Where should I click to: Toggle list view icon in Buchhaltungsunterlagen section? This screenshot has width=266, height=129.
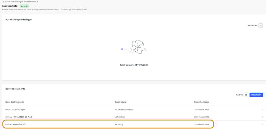(x=260, y=25)
